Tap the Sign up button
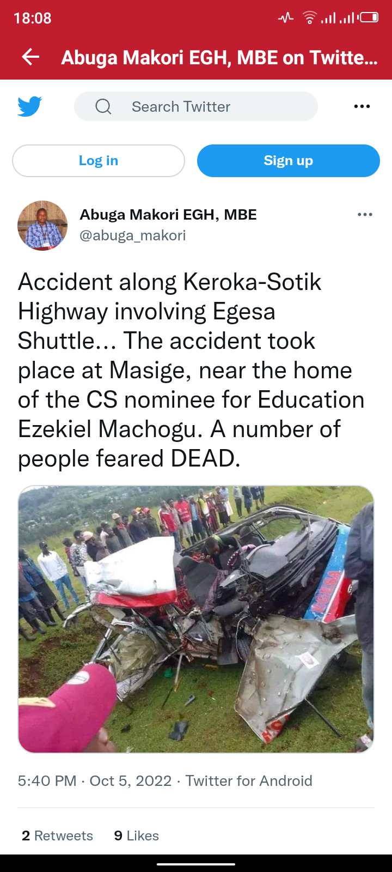This screenshot has height=872, width=392. pyautogui.click(x=289, y=161)
